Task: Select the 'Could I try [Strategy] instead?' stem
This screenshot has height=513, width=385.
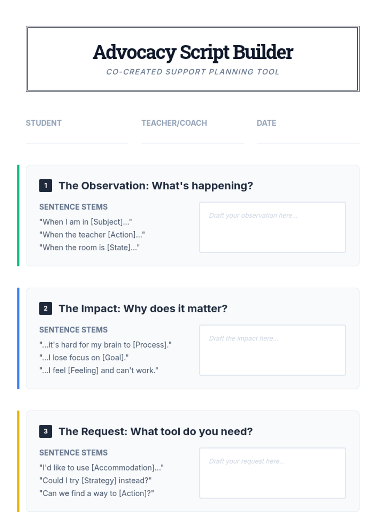Action: click(x=95, y=480)
